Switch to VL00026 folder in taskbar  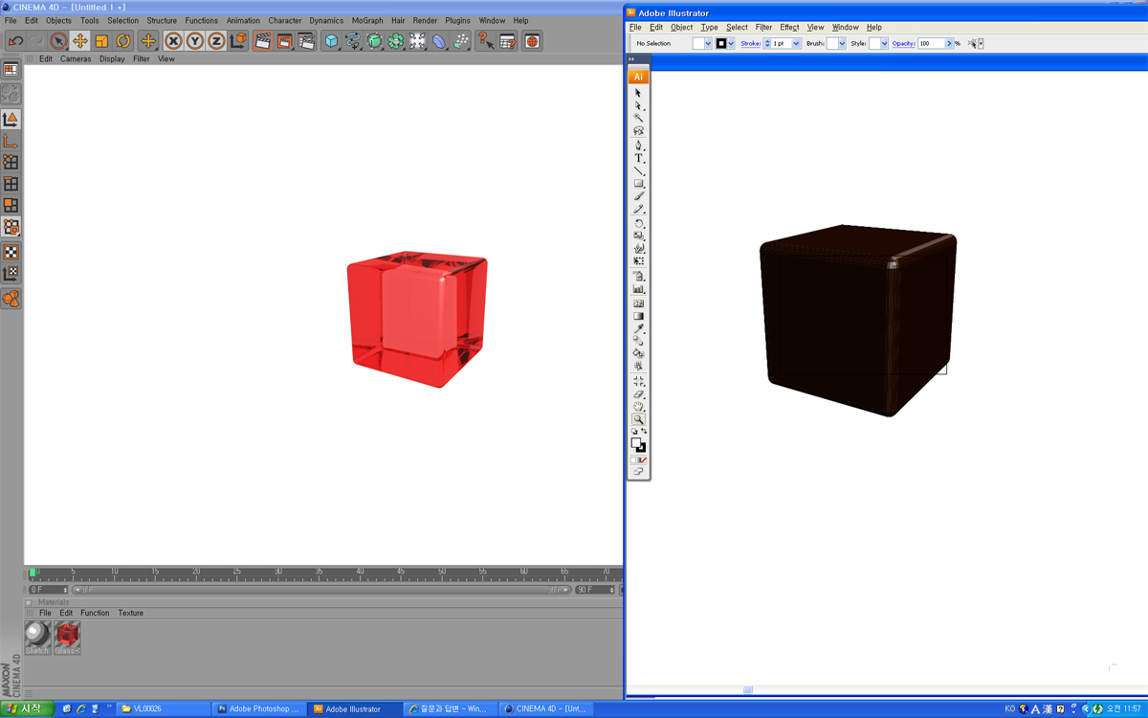tap(163, 709)
